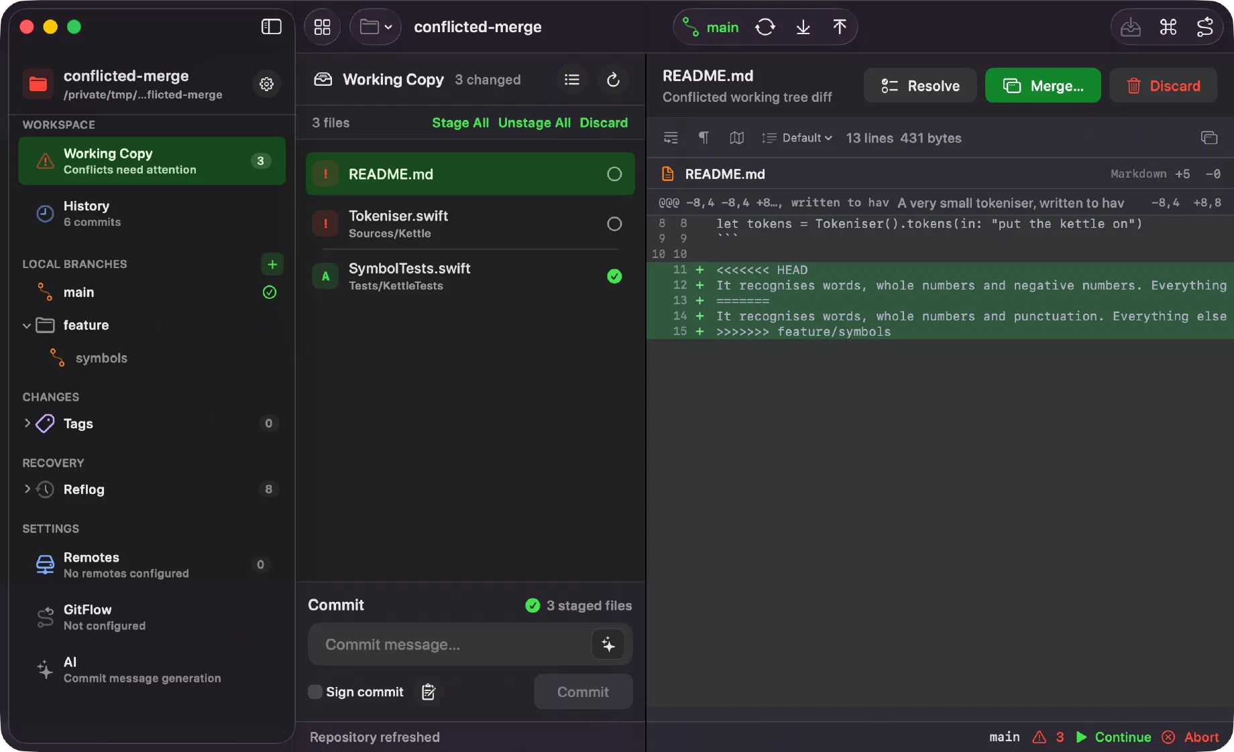Click the commit template clipboard icon

(429, 692)
